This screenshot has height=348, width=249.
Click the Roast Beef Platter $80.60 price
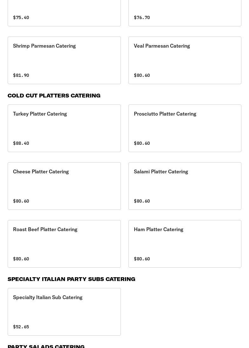pos(21,259)
